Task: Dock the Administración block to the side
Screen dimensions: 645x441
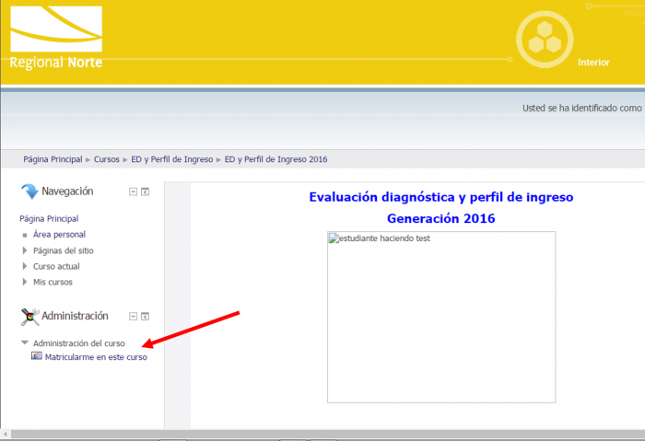Action: 145,316
